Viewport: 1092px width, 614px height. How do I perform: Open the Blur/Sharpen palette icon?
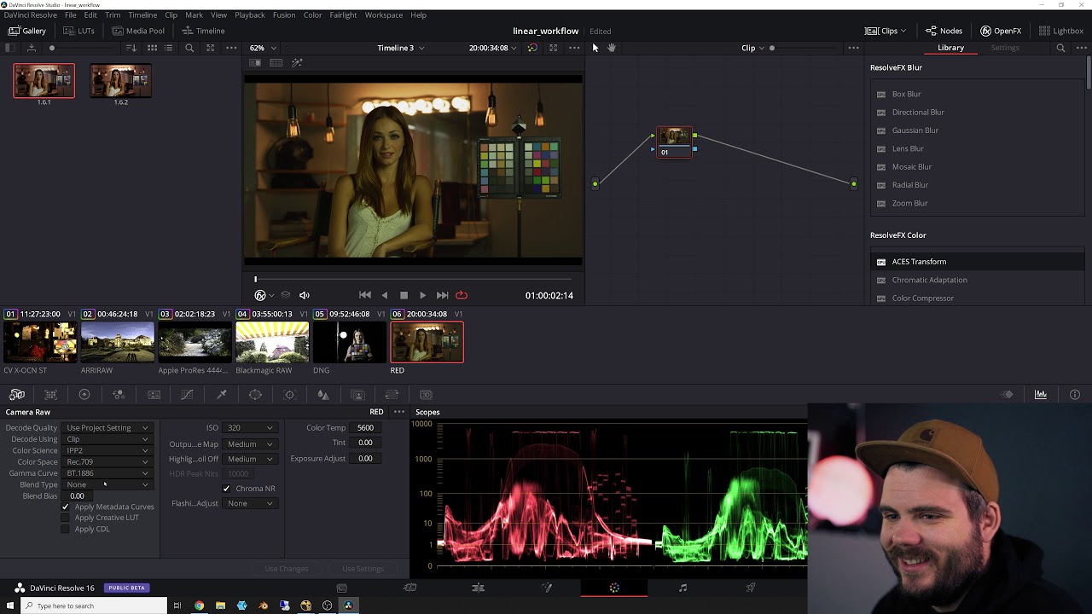click(x=323, y=395)
